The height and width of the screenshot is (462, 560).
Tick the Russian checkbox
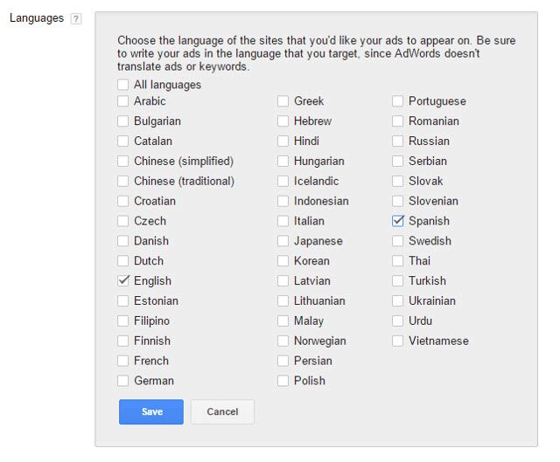(397, 141)
